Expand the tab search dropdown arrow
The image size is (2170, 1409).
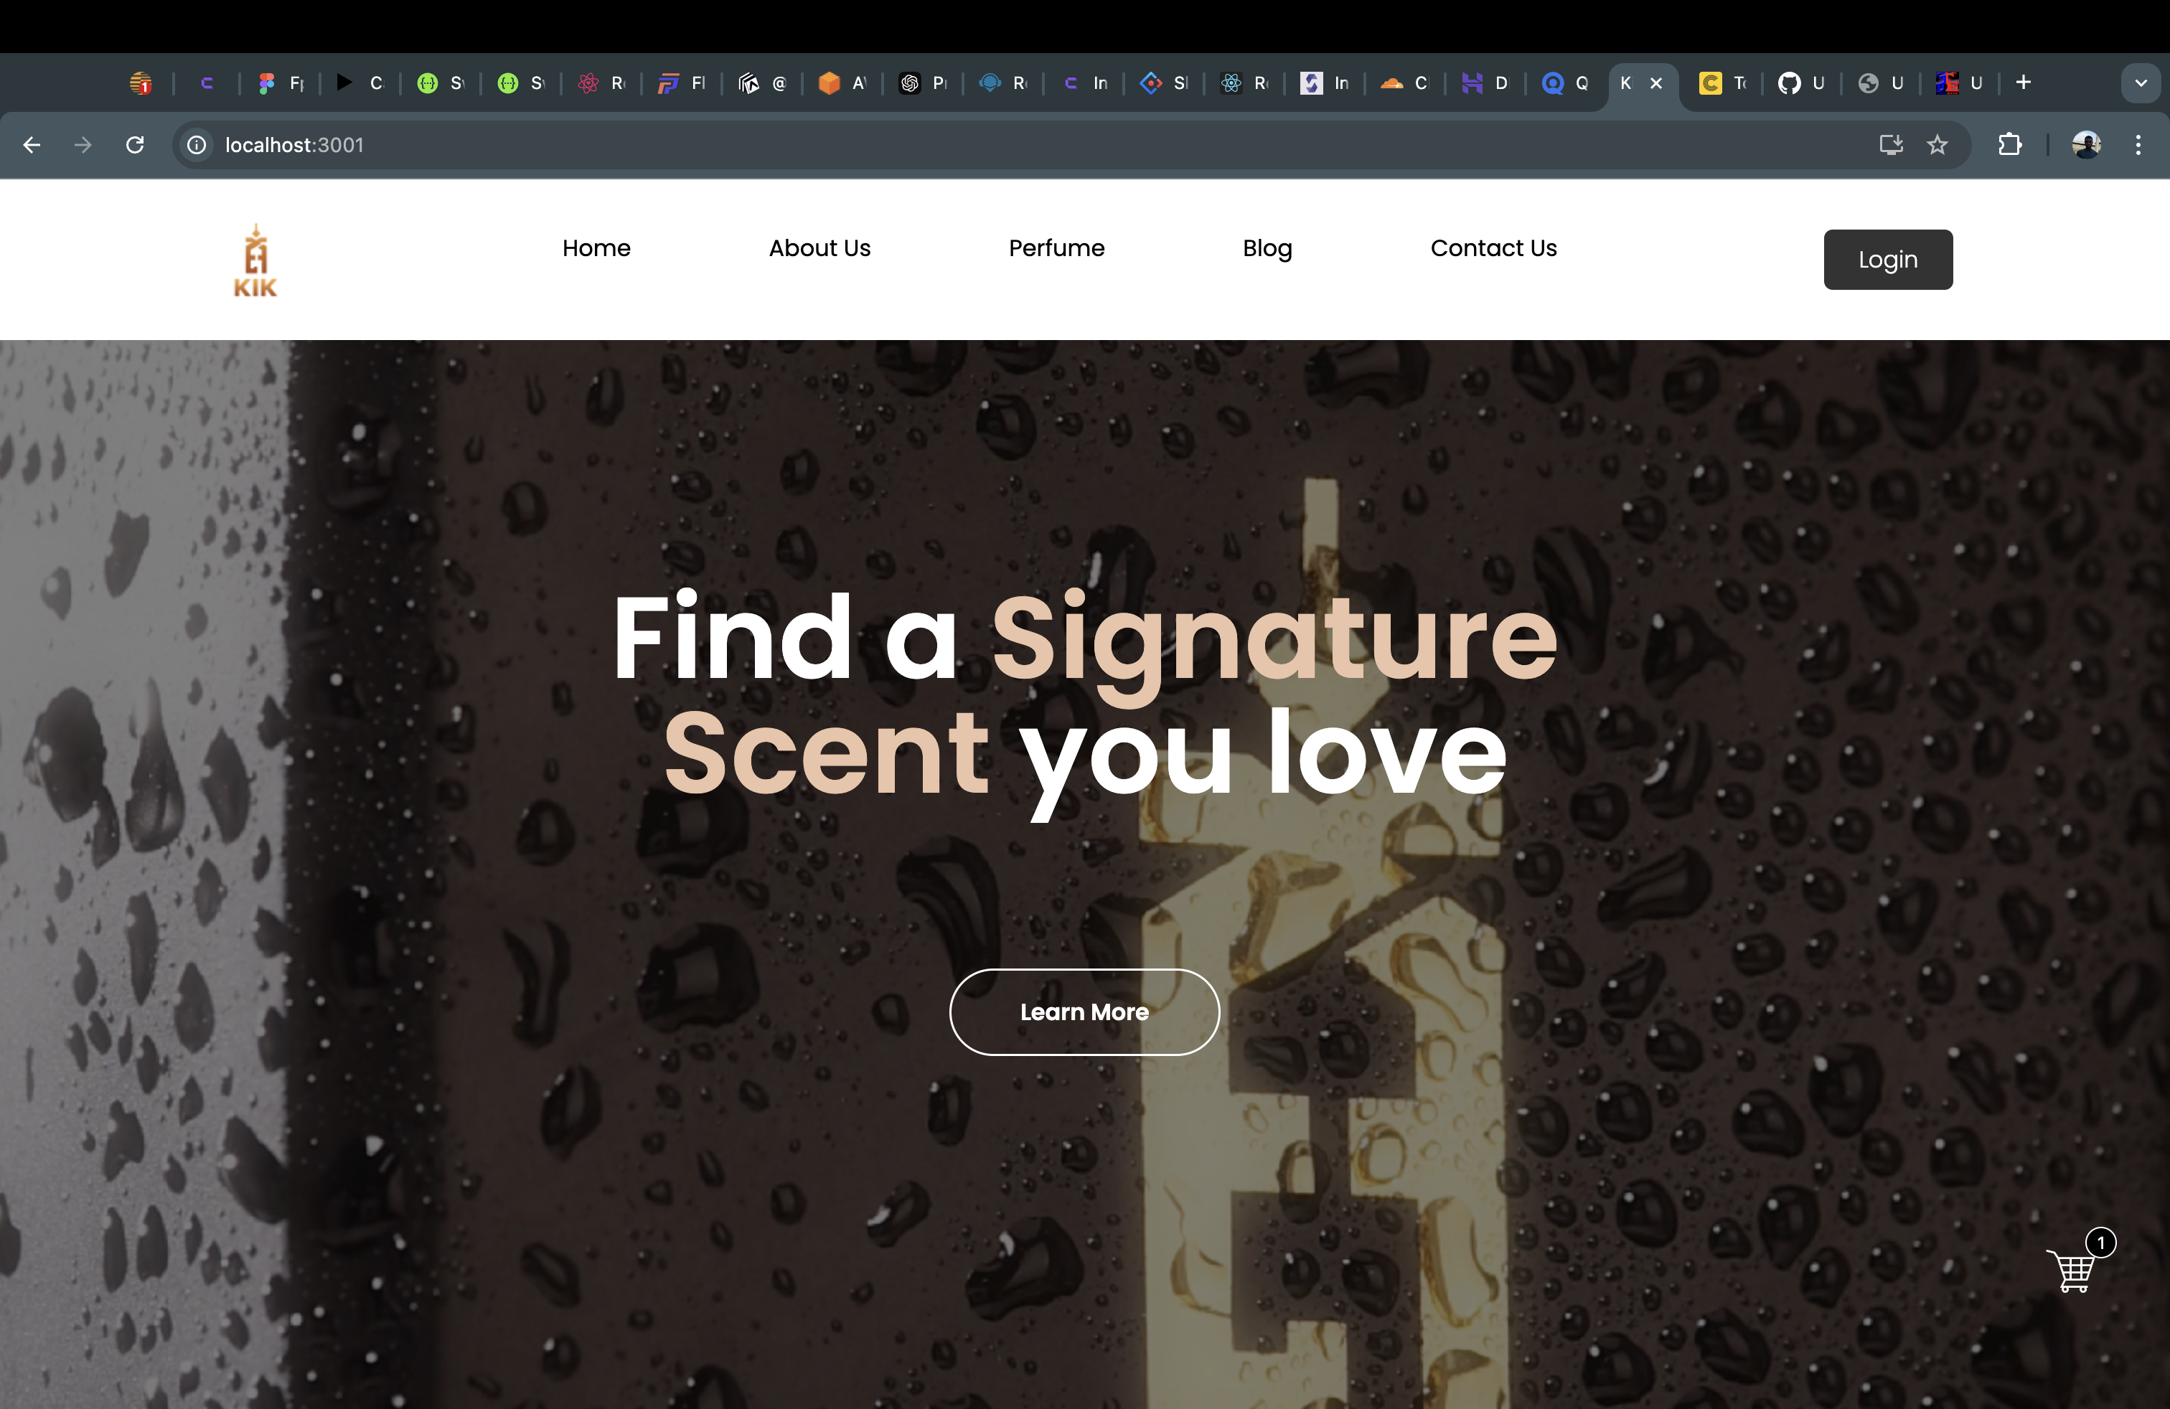click(x=2142, y=83)
